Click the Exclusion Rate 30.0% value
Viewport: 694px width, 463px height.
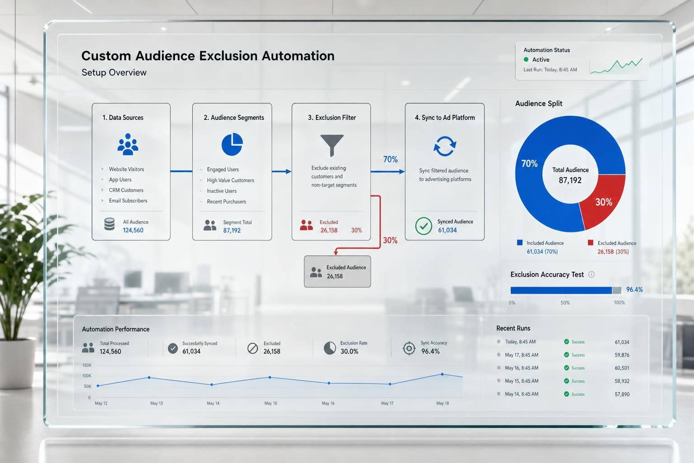[349, 351]
